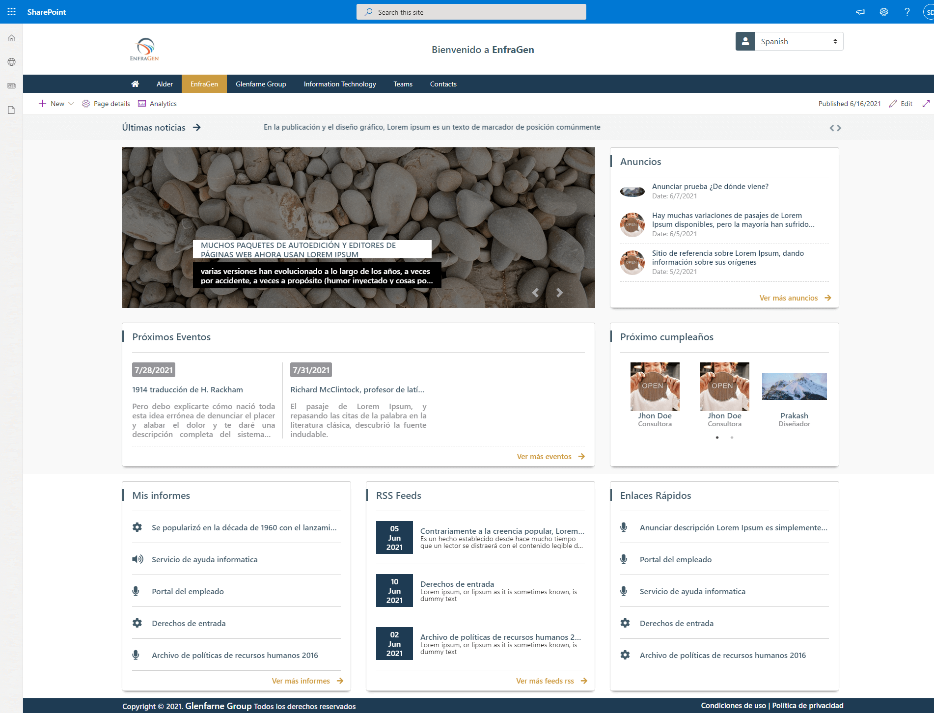
Task: Follow Ver más feeds rss link
Action: (551, 681)
